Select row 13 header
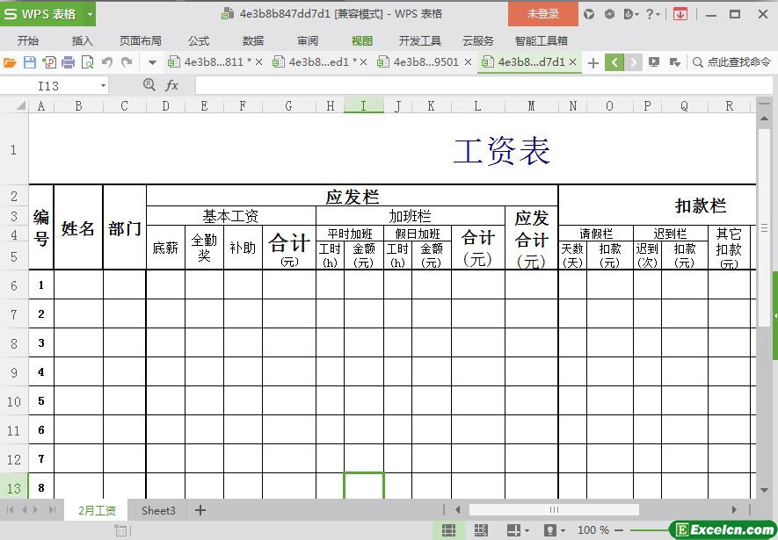 pyautogui.click(x=14, y=488)
